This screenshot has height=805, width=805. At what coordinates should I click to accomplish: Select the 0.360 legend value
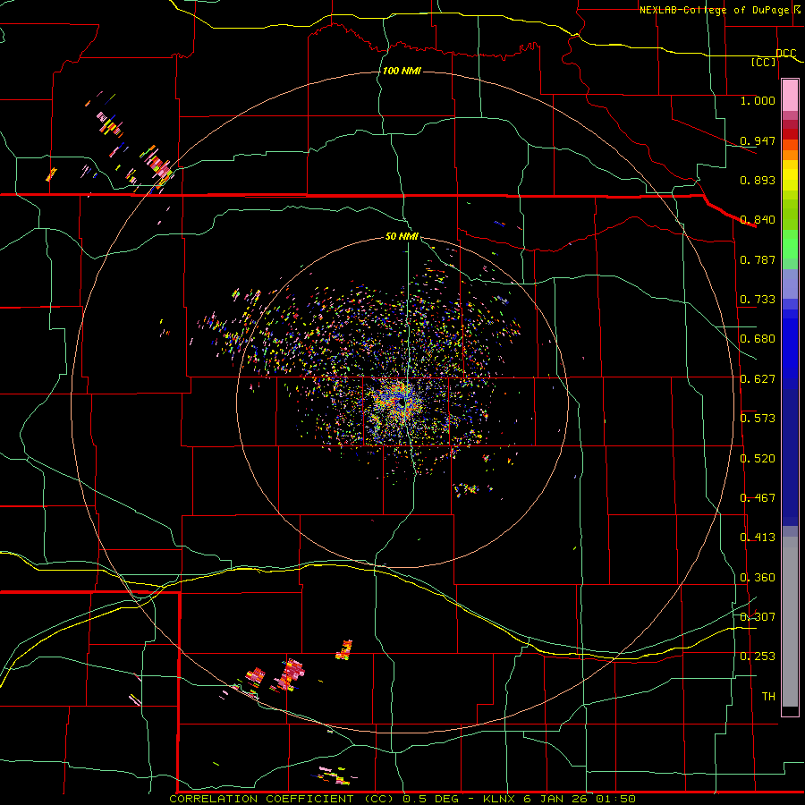click(758, 578)
